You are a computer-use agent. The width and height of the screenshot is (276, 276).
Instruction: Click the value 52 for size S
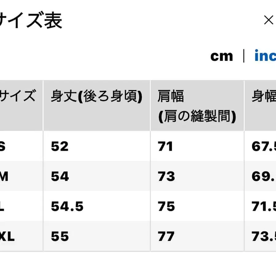tap(60, 146)
